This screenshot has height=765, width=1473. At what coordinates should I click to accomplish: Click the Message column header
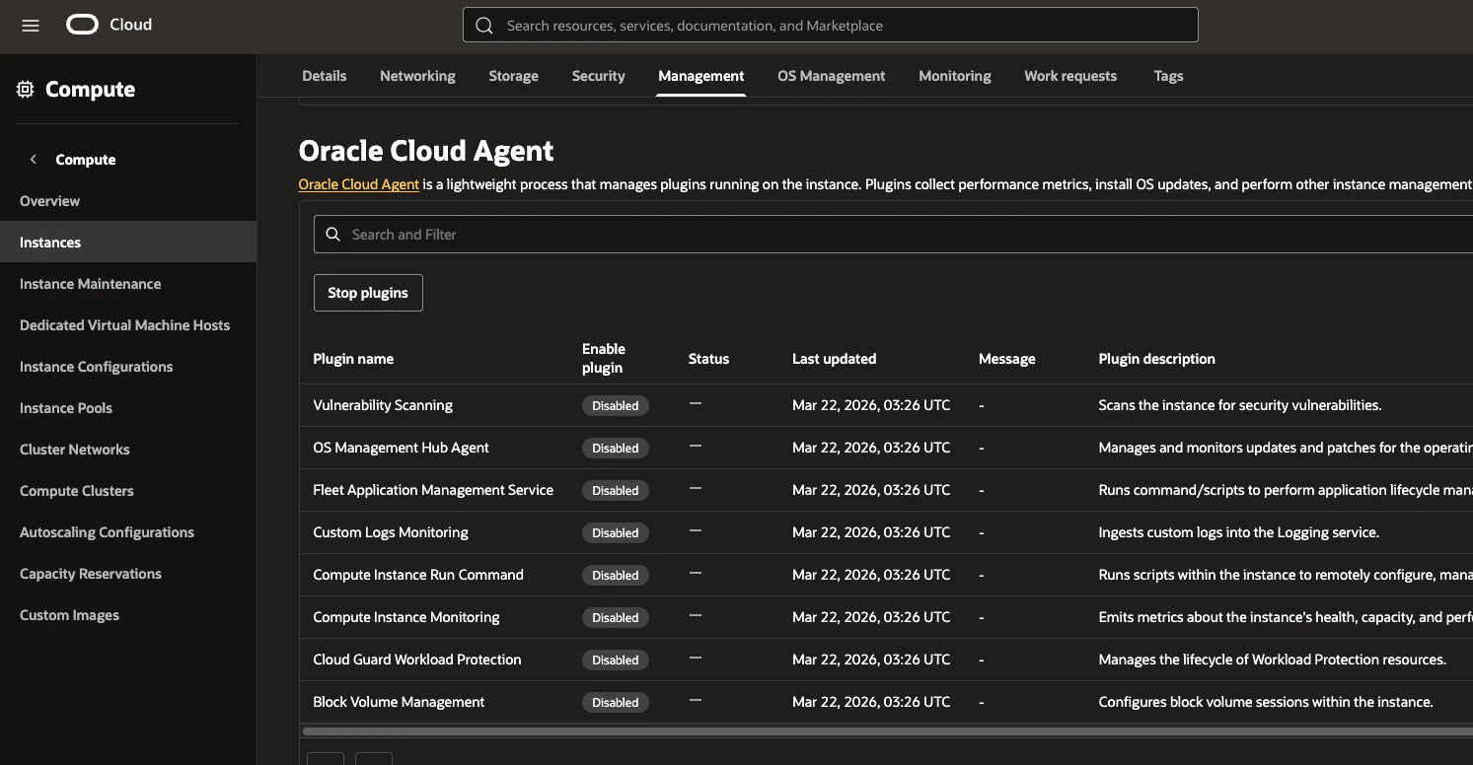coord(1007,359)
